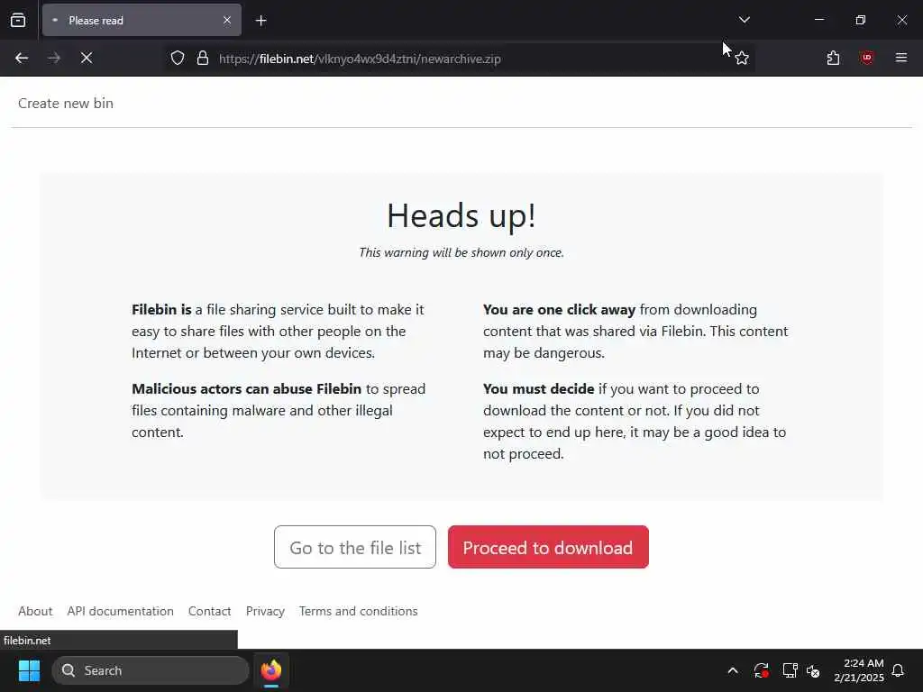923x692 pixels.
Task: Stop loading the page
Action: pos(87,58)
